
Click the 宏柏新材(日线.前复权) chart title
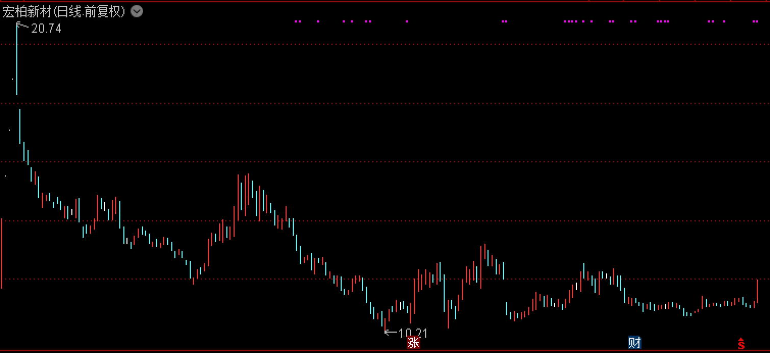64,12
